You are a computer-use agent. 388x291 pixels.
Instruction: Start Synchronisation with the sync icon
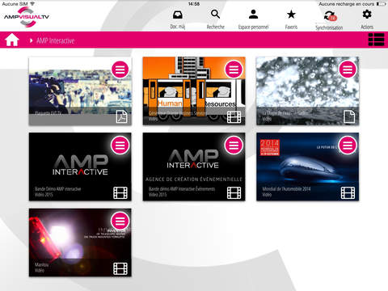pos(330,15)
